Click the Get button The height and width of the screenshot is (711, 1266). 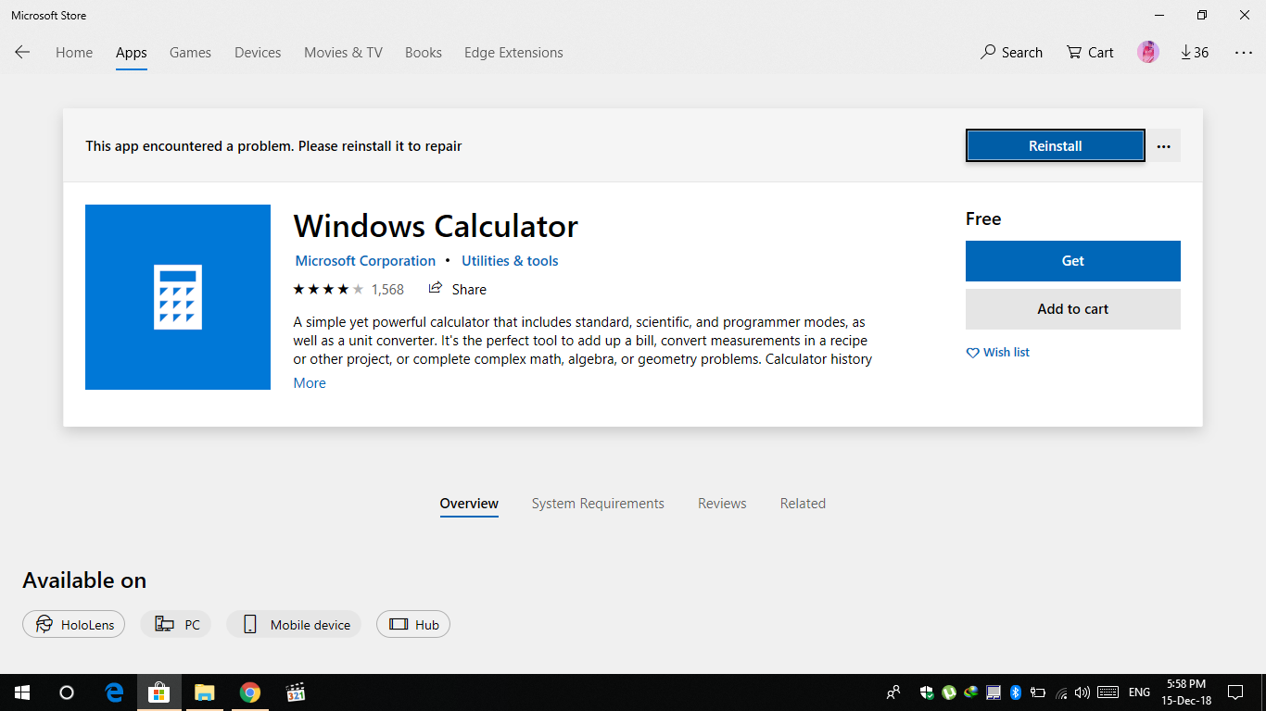[x=1073, y=261]
